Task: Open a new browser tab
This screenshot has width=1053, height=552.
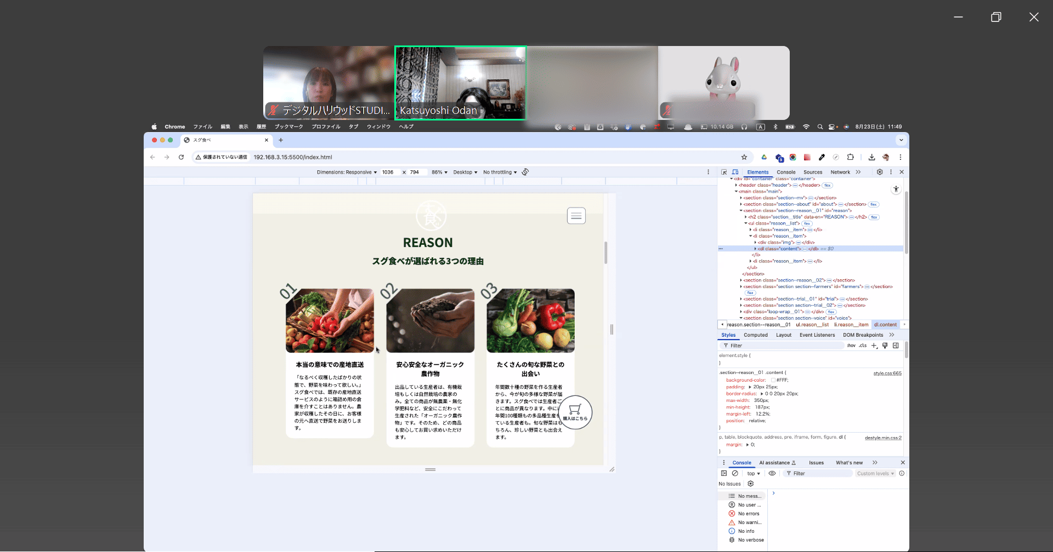Action: coord(281,140)
